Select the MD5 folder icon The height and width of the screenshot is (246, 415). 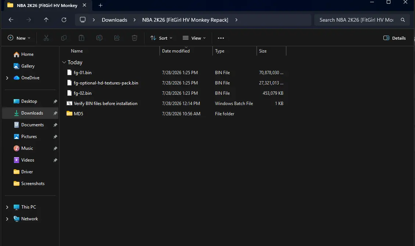(69, 113)
